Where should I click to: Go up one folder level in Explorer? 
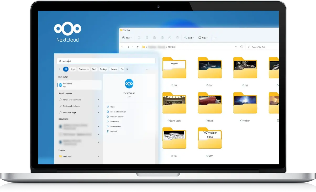pos(138,47)
